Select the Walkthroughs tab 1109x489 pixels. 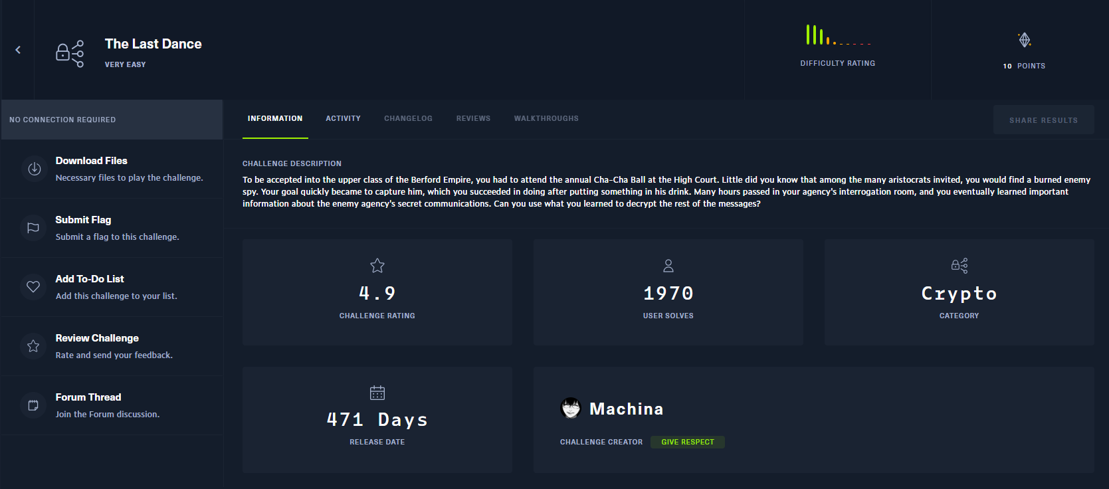(546, 118)
